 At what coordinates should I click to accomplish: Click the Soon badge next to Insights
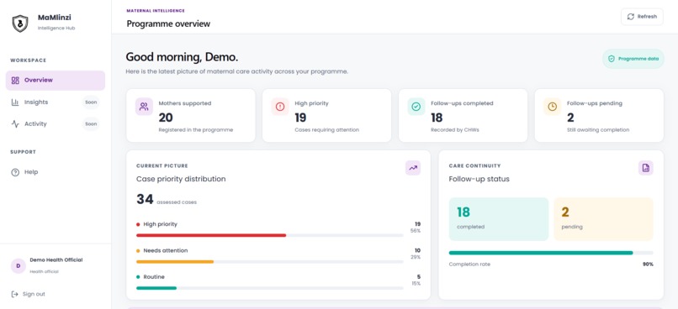[x=91, y=102]
